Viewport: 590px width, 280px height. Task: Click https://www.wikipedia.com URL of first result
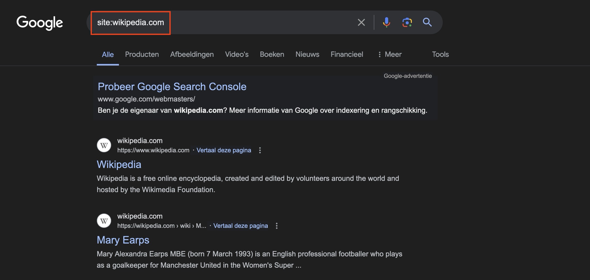[x=153, y=150]
